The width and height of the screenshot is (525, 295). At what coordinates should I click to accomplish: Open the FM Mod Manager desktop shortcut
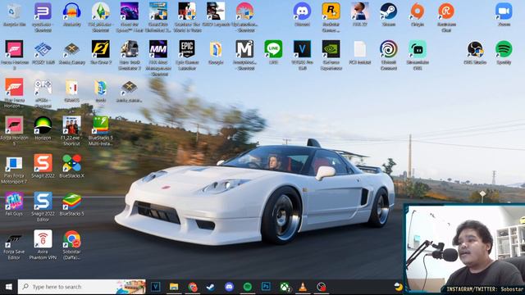[x=158, y=57]
